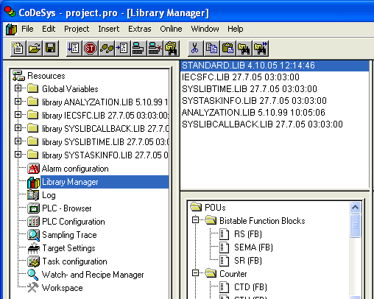
Task: Click the Step over footprints icon
Action: (106, 48)
